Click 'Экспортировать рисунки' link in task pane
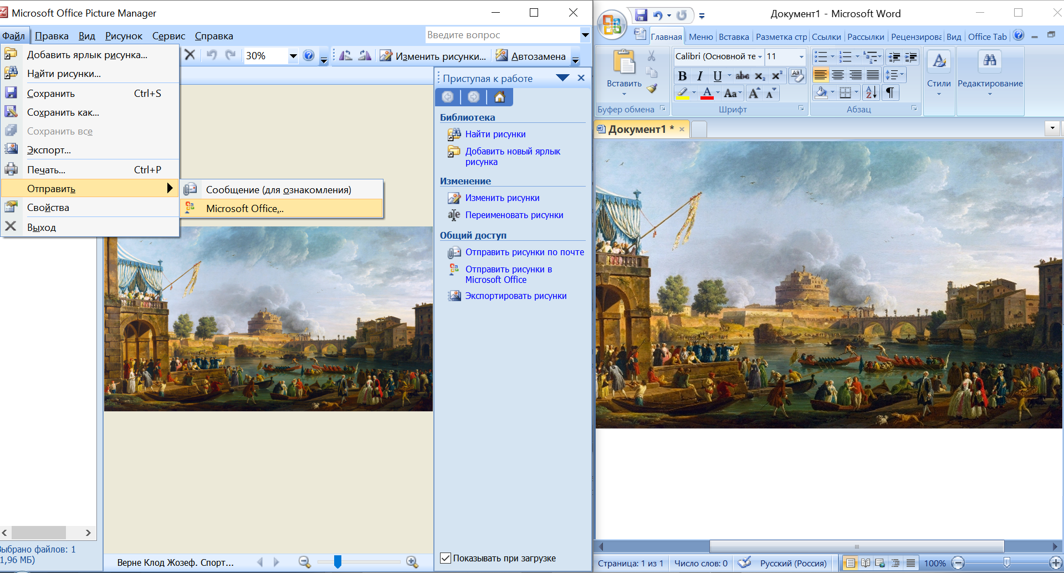Image resolution: width=1064 pixels, height=573 pixels. click(x=516, y=296)
